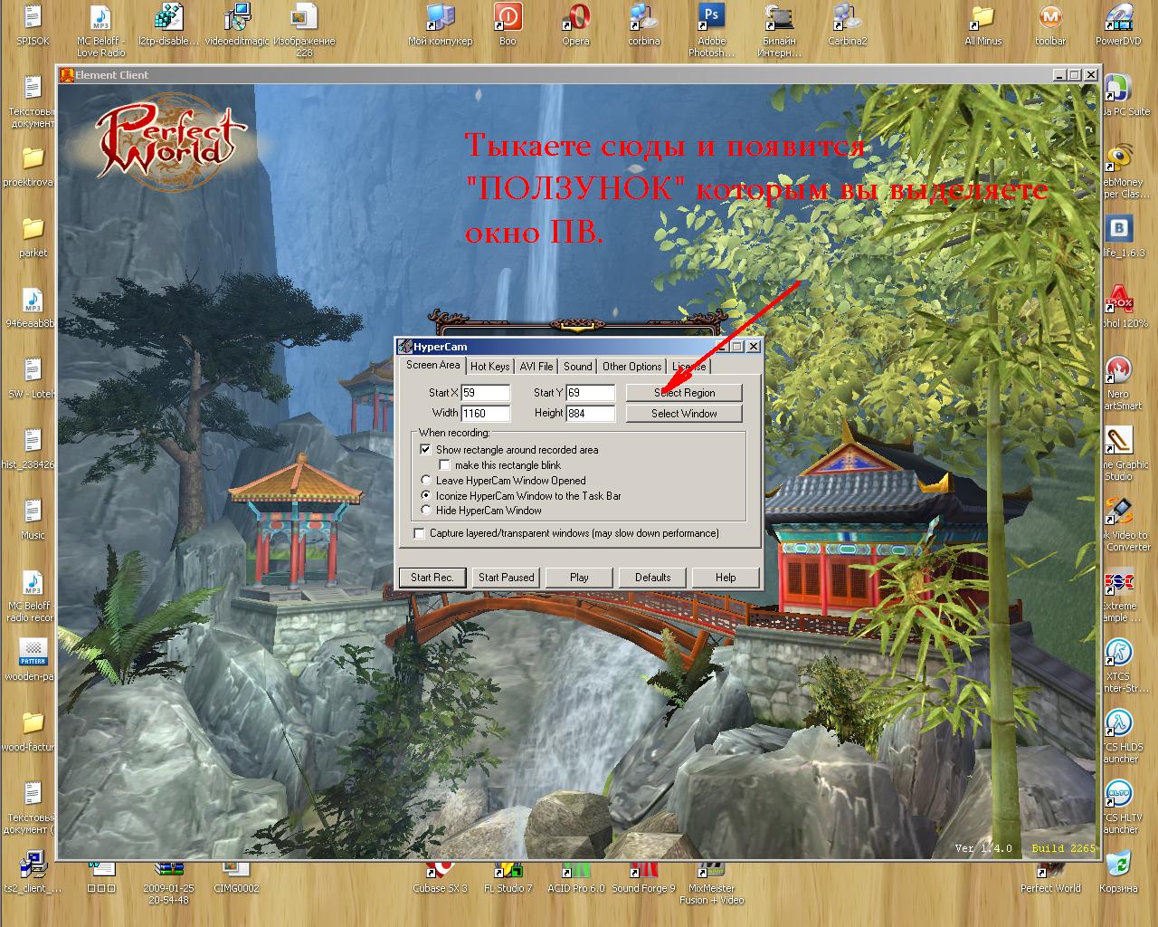This screenshot has height=927, width=1158.
Task: Click the Select Region button
Action: pyautogui.click(x=684, y=393)
